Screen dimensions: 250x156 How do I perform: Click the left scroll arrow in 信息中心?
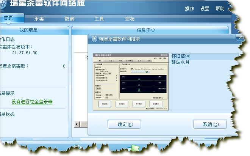point(77,124)
